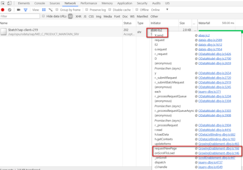Enable Group by frame checkbox

(57, 9)
